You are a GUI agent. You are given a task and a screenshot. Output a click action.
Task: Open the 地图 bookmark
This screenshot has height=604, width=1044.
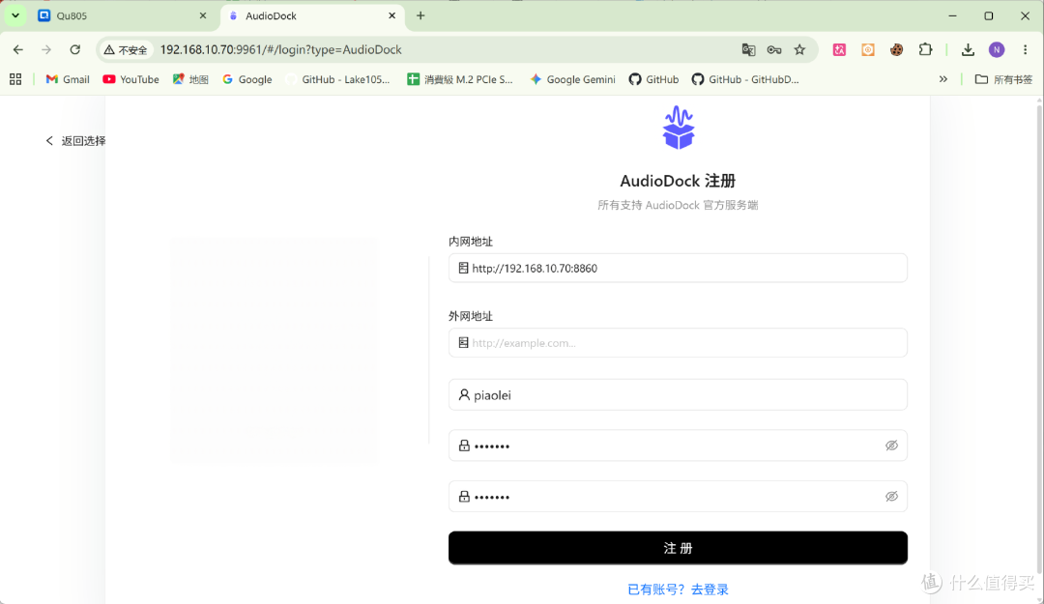(x=190, y=79)
